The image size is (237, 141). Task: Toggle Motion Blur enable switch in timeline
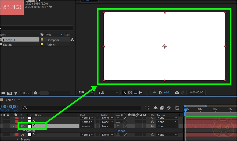(169, 108)
